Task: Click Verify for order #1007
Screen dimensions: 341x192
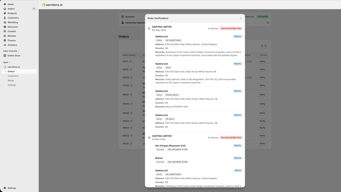Action: tap(262, 95)
